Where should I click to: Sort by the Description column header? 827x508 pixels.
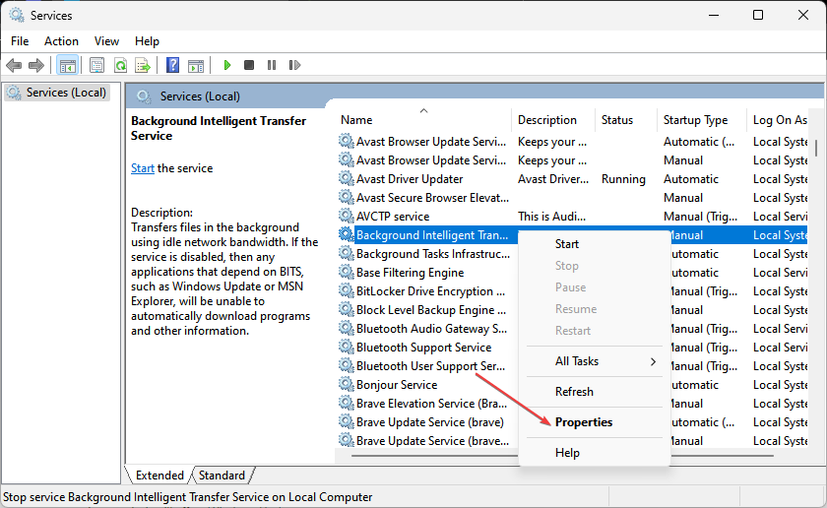tap(552, 120)
